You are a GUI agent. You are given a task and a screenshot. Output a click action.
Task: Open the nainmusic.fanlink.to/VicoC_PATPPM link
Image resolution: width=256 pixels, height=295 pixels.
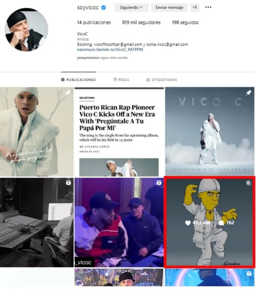(x=110, y=50)
